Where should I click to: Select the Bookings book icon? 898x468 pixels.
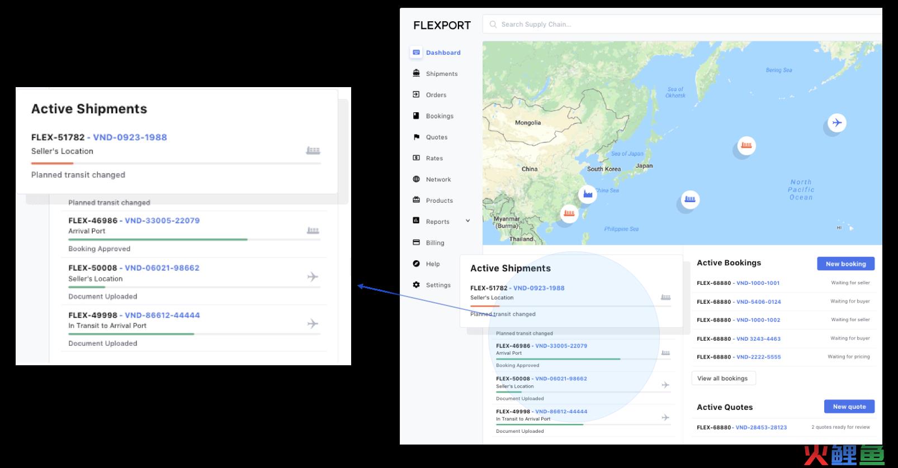pyautogui.click(x=416, y=116)
